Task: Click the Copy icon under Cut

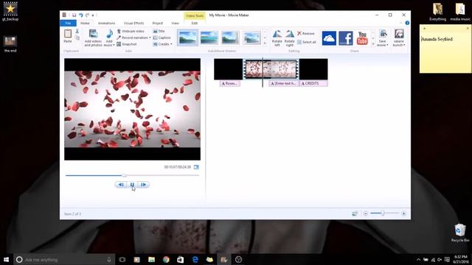Action: pos(77,38)
